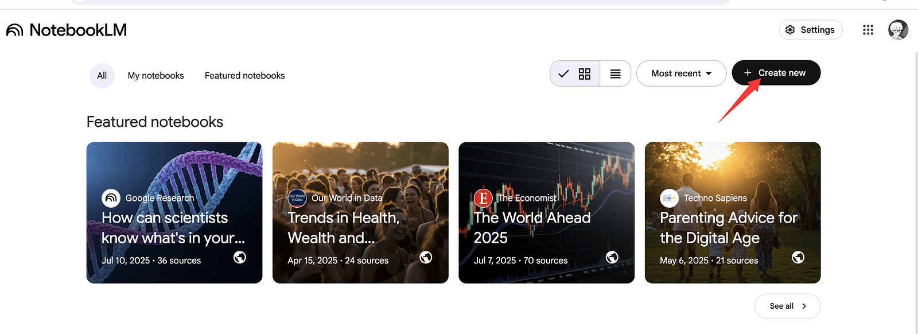
Task: Switch to list view layout
Action: tap(615, 73)
